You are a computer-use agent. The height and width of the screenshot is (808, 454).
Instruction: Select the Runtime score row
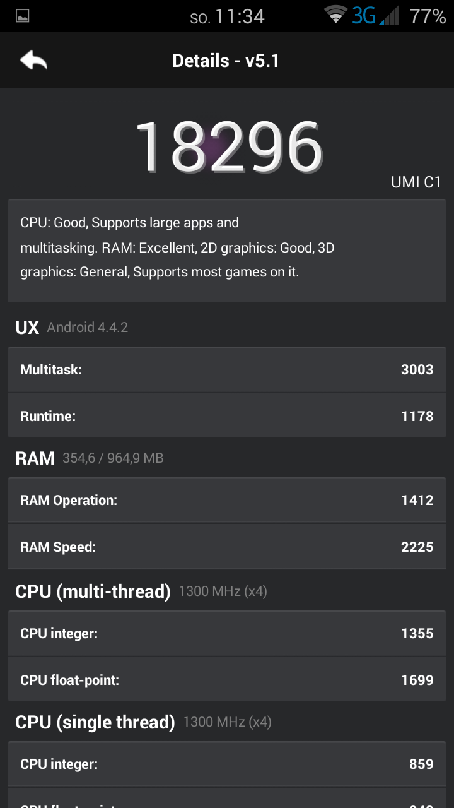(227, 416)
